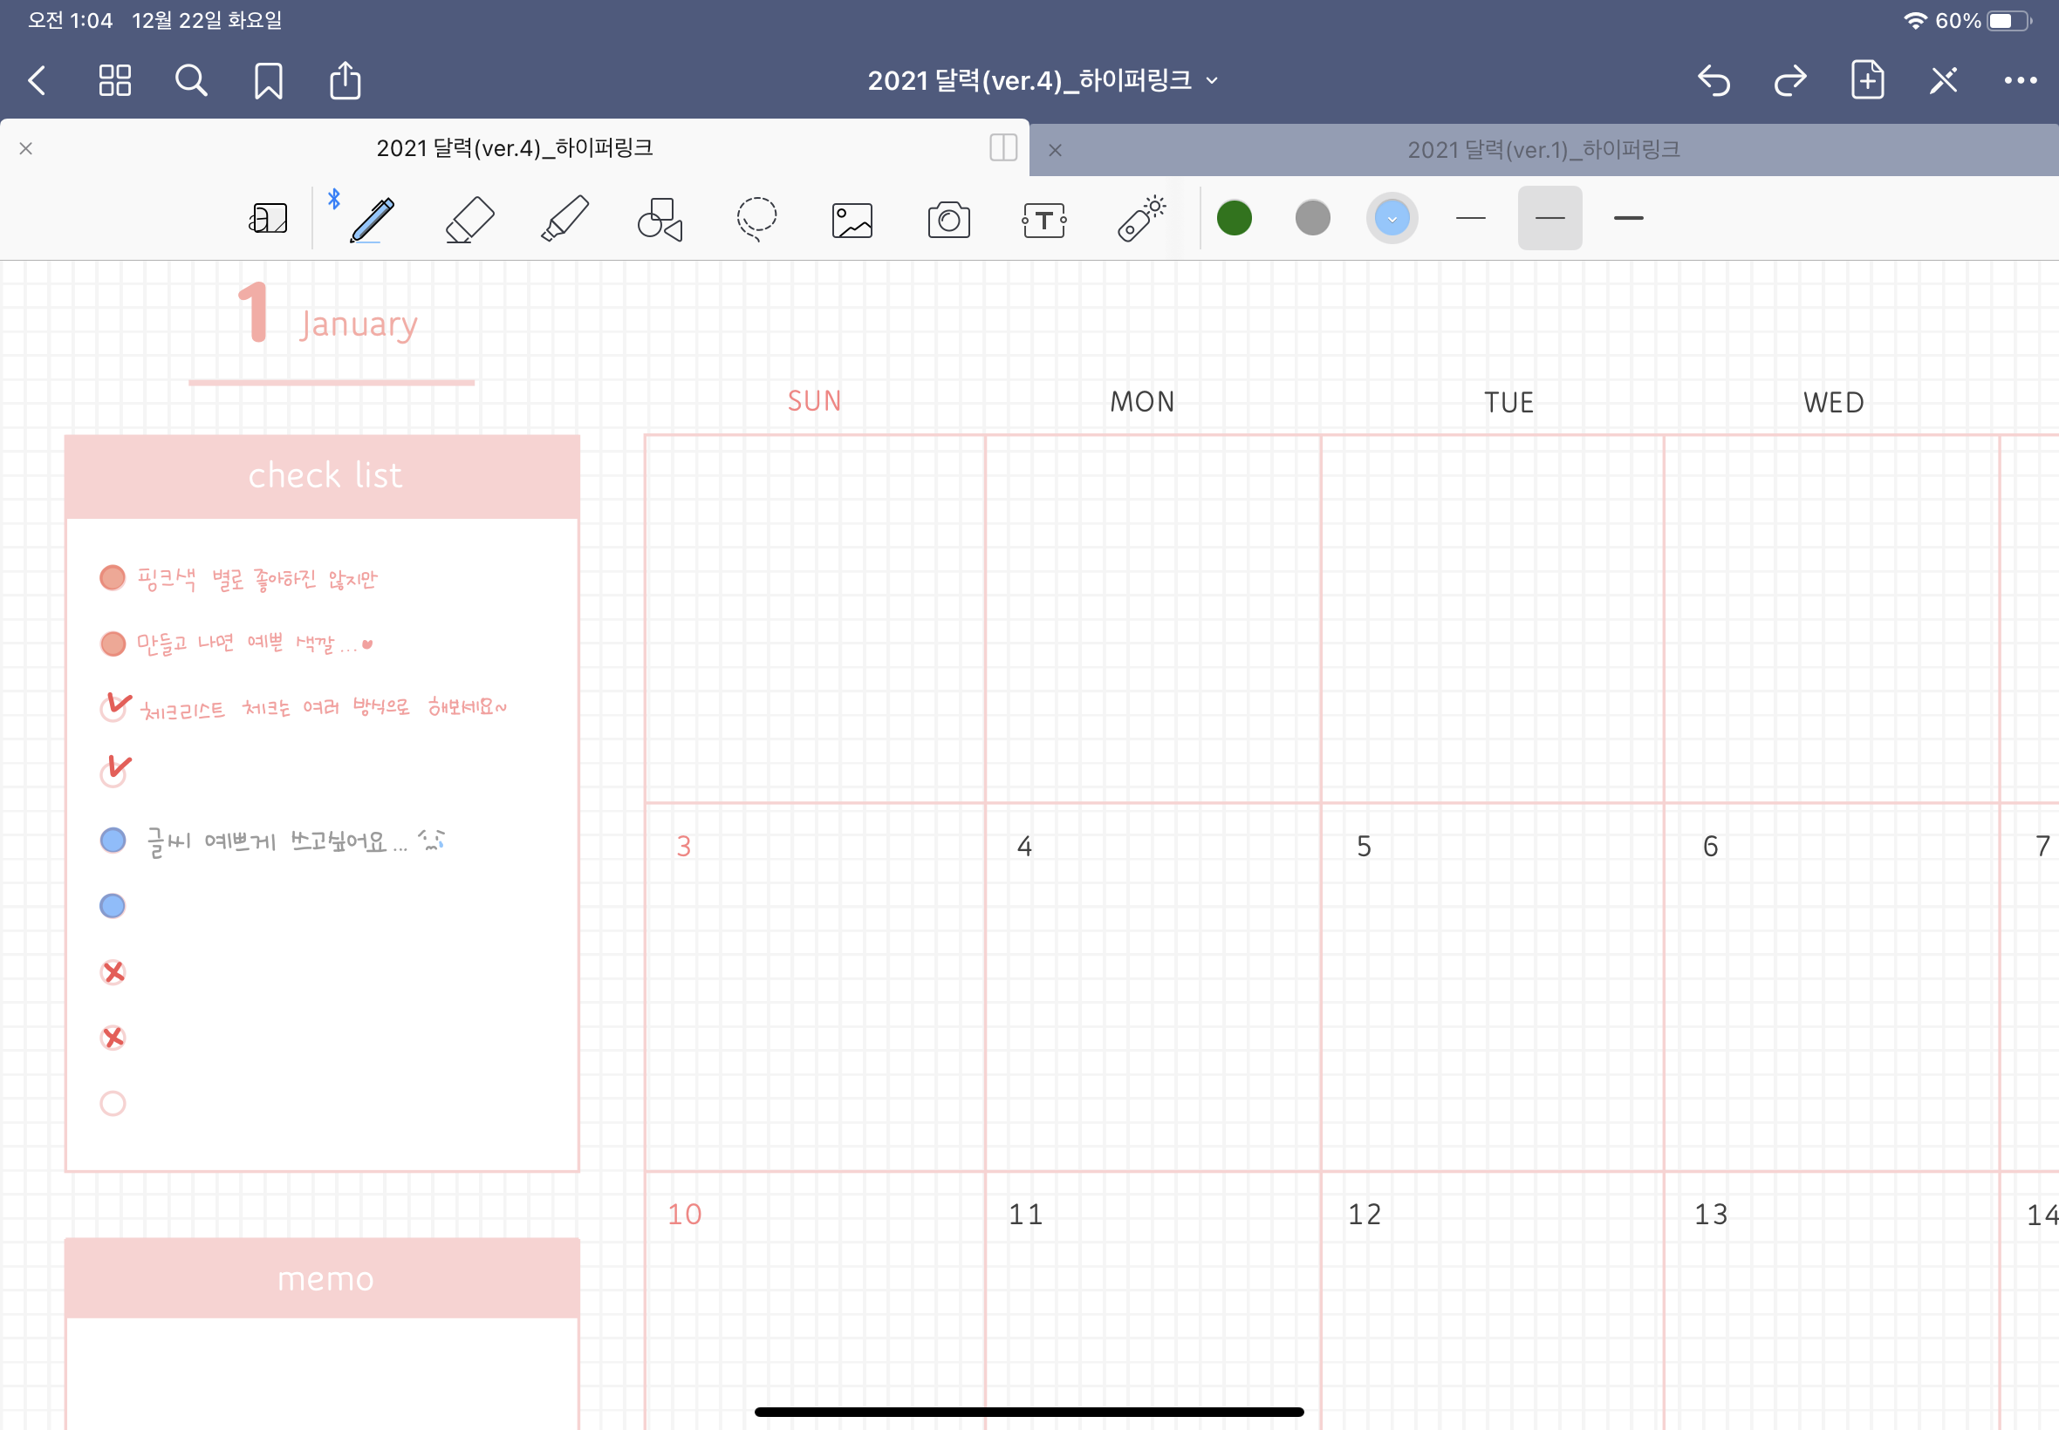
Task: Tap the date cell numbered 10
Action: point(815,1301)
